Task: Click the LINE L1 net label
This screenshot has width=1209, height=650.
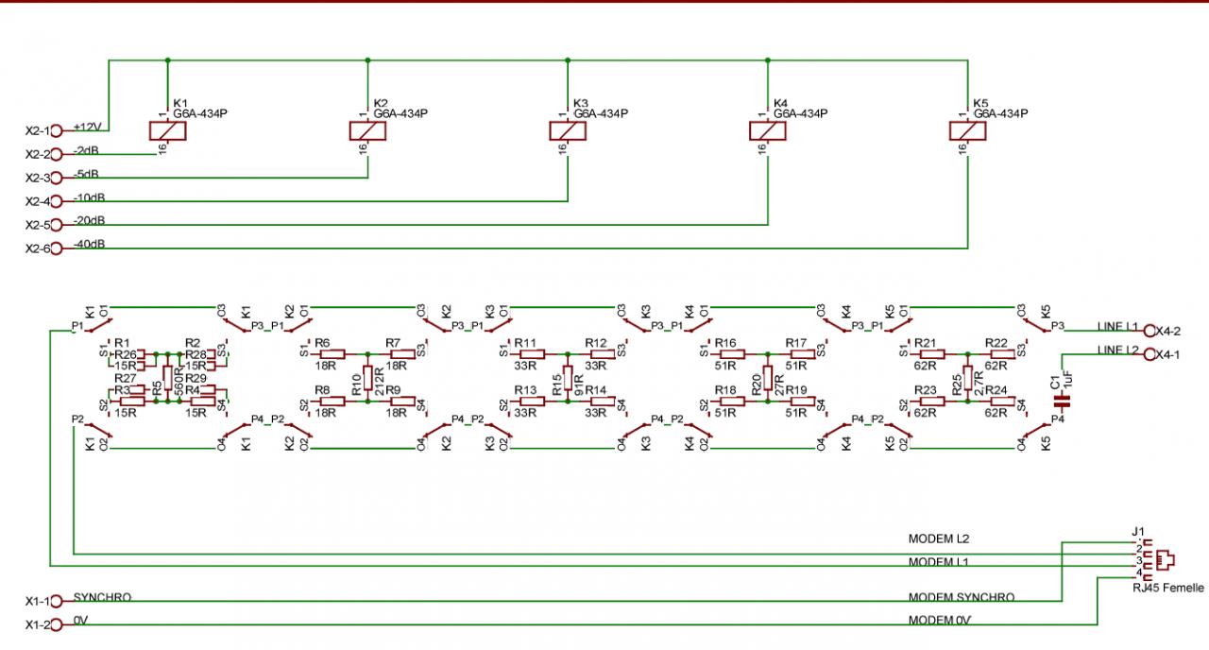Action: (1117, 326)
